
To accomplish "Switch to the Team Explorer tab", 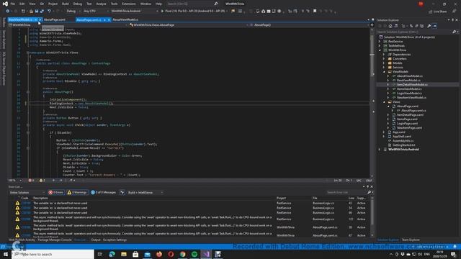I will pos(411,240).
